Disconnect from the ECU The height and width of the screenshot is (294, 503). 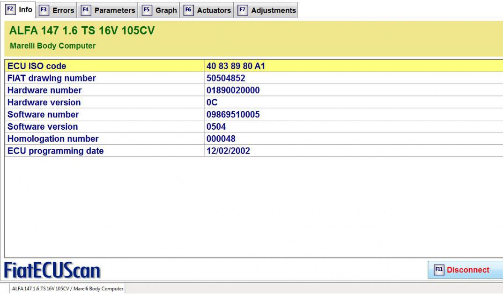465,270
